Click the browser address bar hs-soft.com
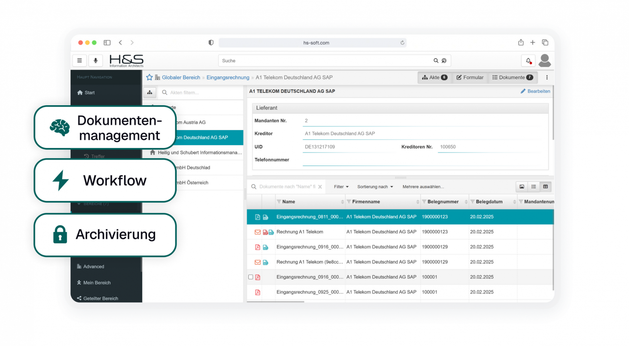Image resolution: width=629 pixels, height=346 pixels. tap(313, 43)
